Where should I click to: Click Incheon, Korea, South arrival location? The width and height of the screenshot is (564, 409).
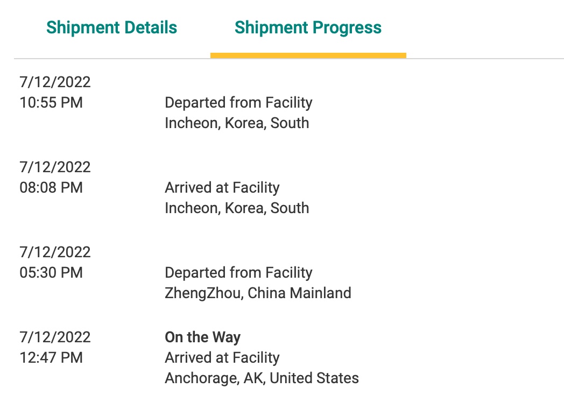click(237, 208)
